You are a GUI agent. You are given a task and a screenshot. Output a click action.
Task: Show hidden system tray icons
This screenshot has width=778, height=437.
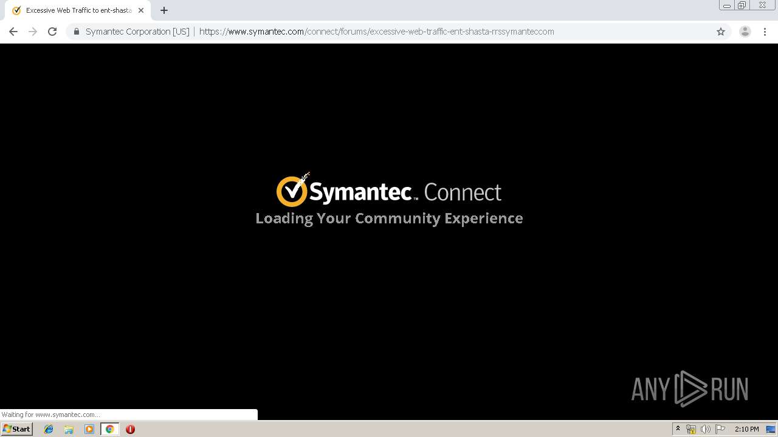(678, 429)
